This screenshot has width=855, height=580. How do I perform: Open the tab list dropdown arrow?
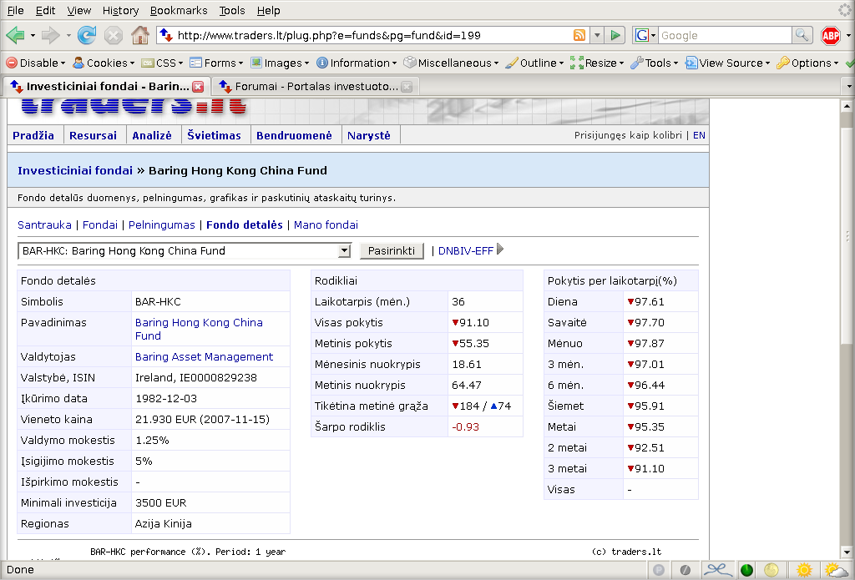[848, 86]
